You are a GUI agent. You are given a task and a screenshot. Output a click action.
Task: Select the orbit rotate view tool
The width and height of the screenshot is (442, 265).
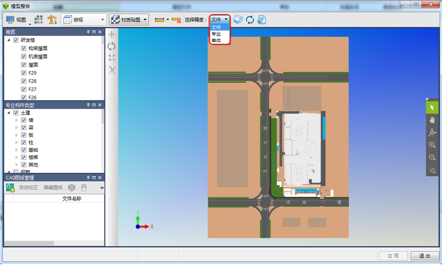coord(432,133)
